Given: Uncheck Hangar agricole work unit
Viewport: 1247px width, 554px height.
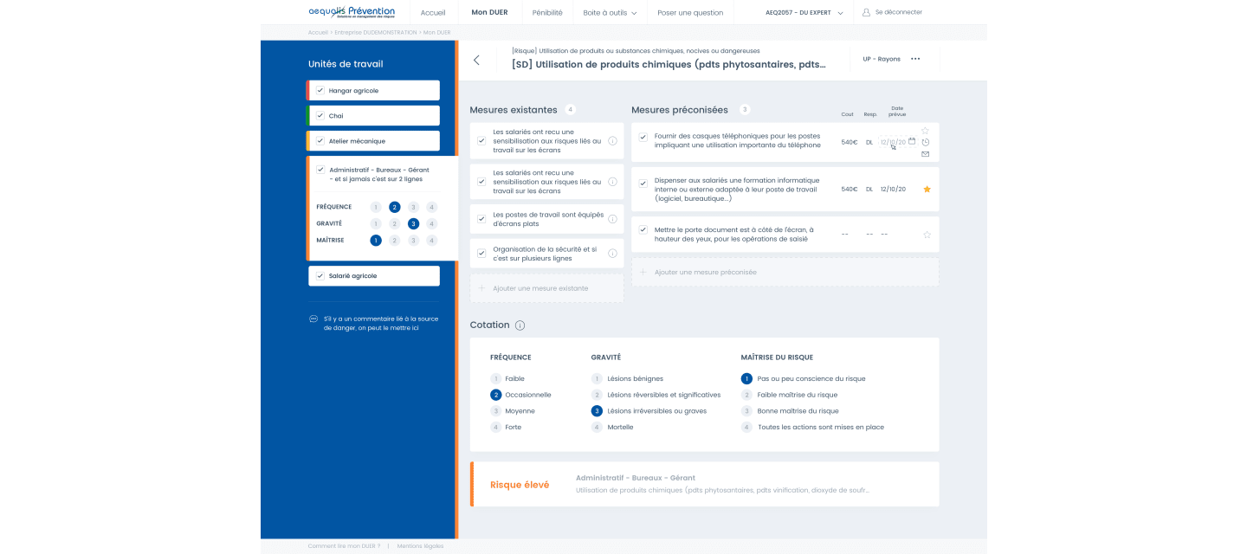Looking at the screenshot, I should coord(320,90).
